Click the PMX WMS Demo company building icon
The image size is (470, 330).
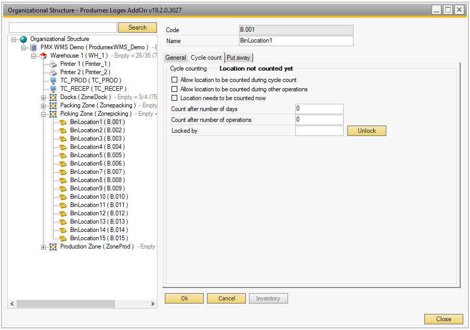[x=33, y=47]
